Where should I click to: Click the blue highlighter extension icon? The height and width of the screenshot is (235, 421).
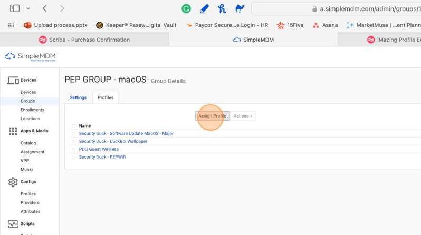coord(204,8)
